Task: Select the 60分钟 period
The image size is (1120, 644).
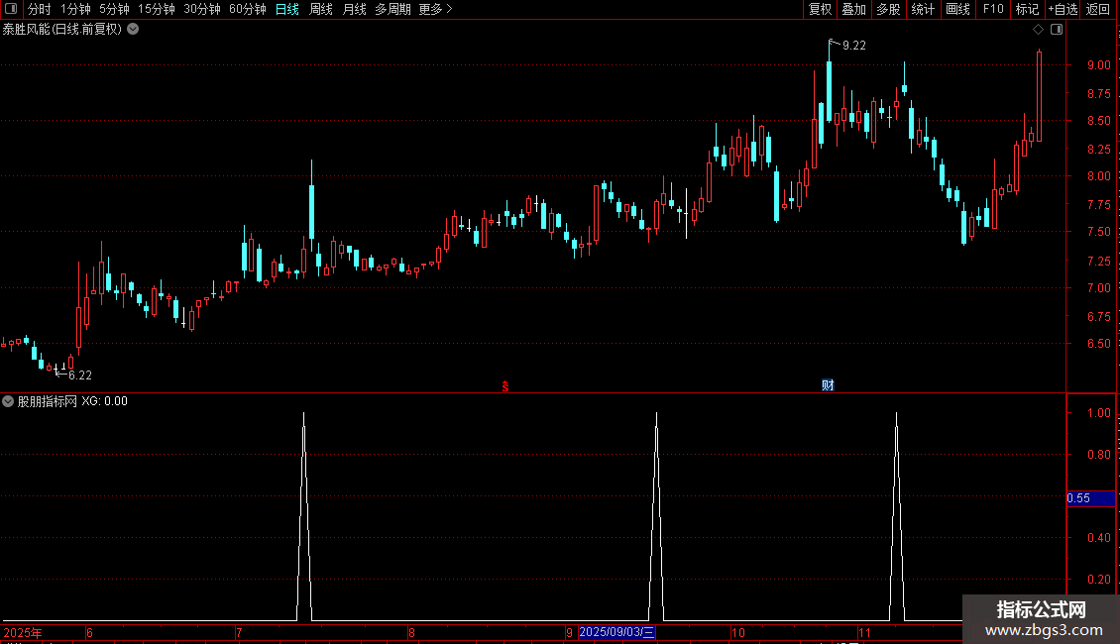Action: (247, 9)
